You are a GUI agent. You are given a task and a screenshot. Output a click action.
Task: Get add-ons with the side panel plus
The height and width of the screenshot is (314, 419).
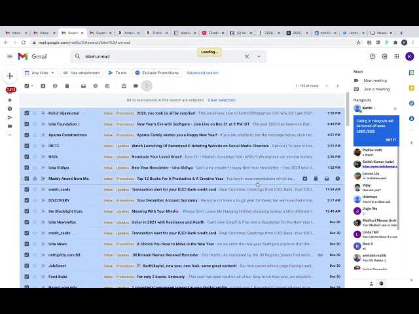412,143
